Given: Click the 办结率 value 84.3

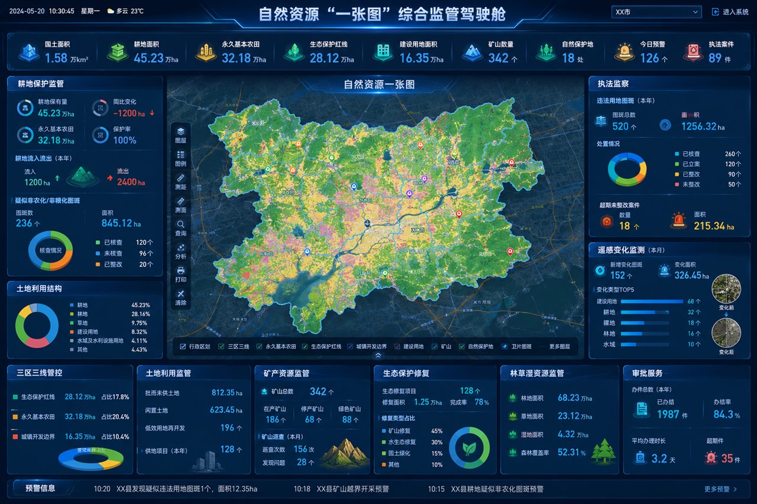Looking at the screenshot, I should pyautogui.click(x=723, y=414).
